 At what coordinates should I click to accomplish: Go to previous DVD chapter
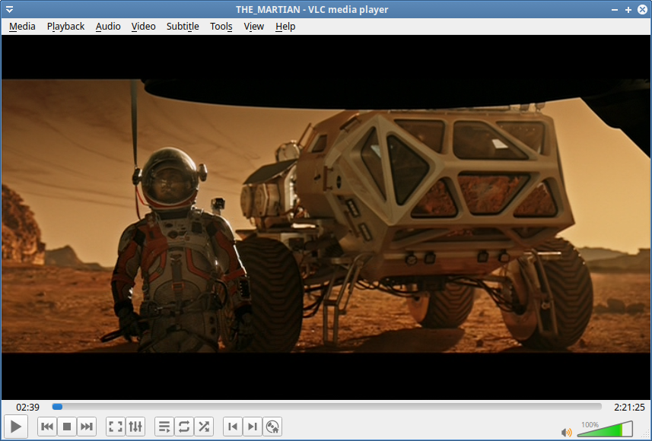tap(233, 427)
